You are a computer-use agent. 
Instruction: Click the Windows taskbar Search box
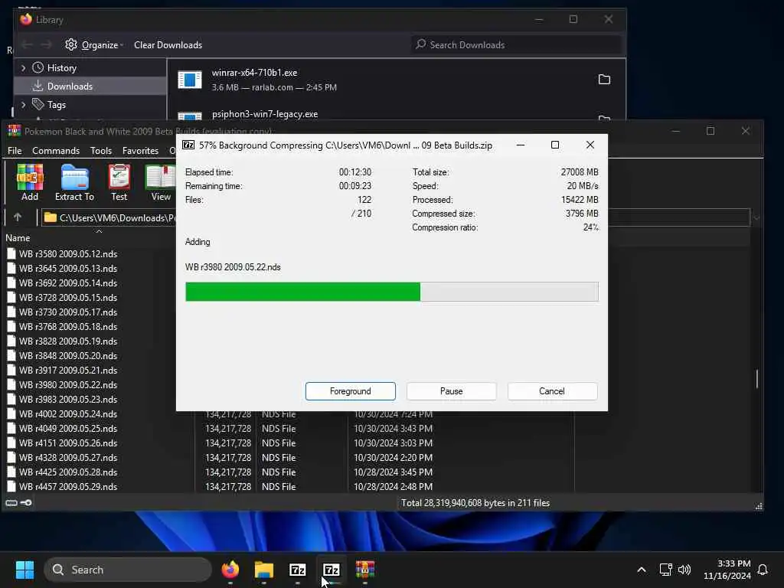point(128,570)
